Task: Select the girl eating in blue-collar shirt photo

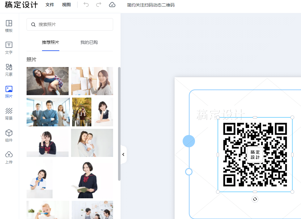Action: point(40,179)
